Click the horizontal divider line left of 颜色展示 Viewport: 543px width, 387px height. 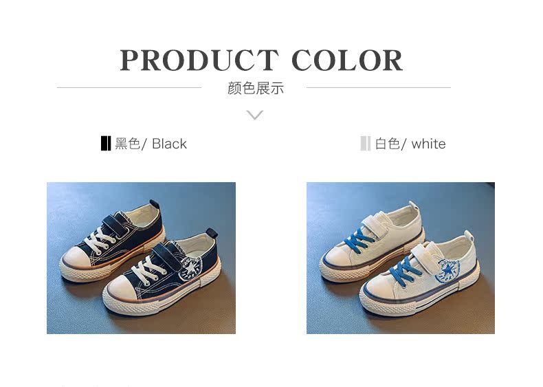click(129, 88)
